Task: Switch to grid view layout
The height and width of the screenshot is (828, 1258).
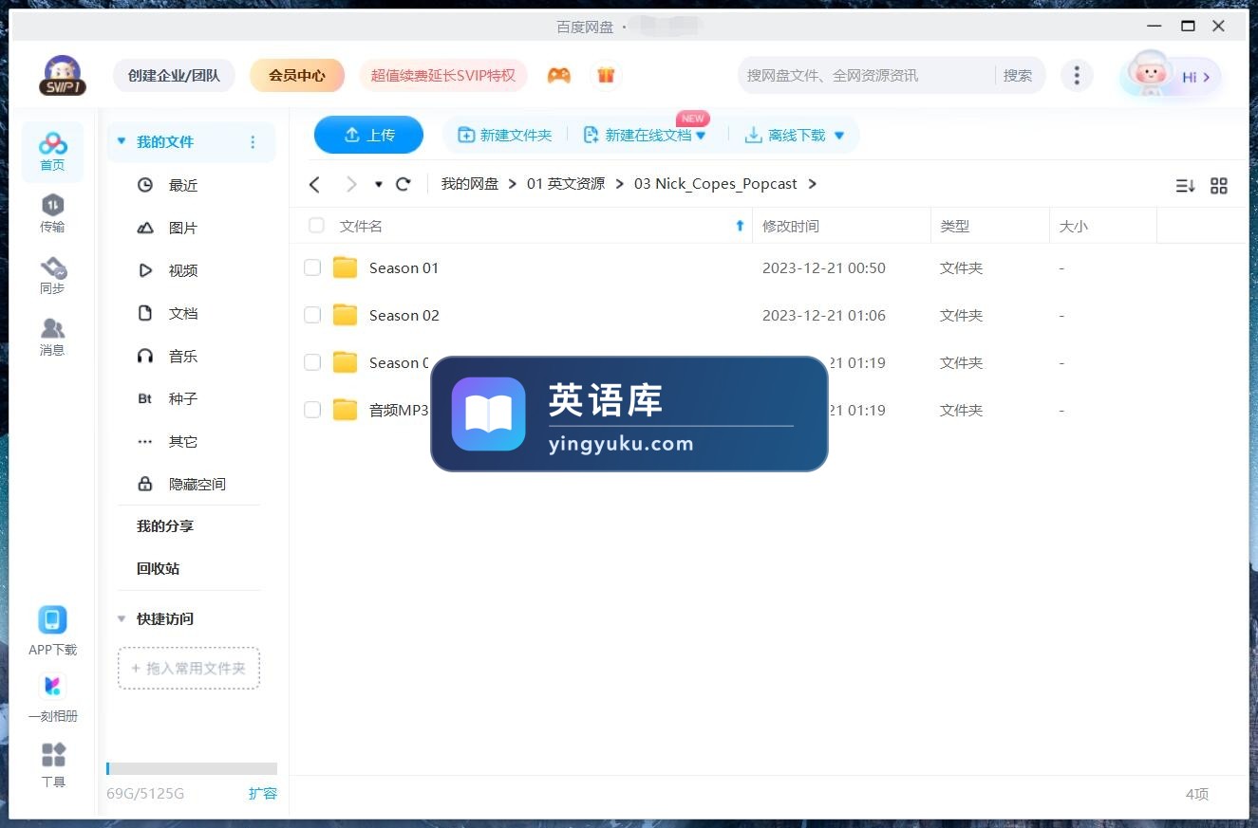Action: (x=1219, y=186)
